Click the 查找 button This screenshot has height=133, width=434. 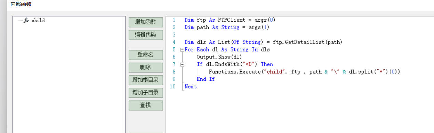coord(146,105)
